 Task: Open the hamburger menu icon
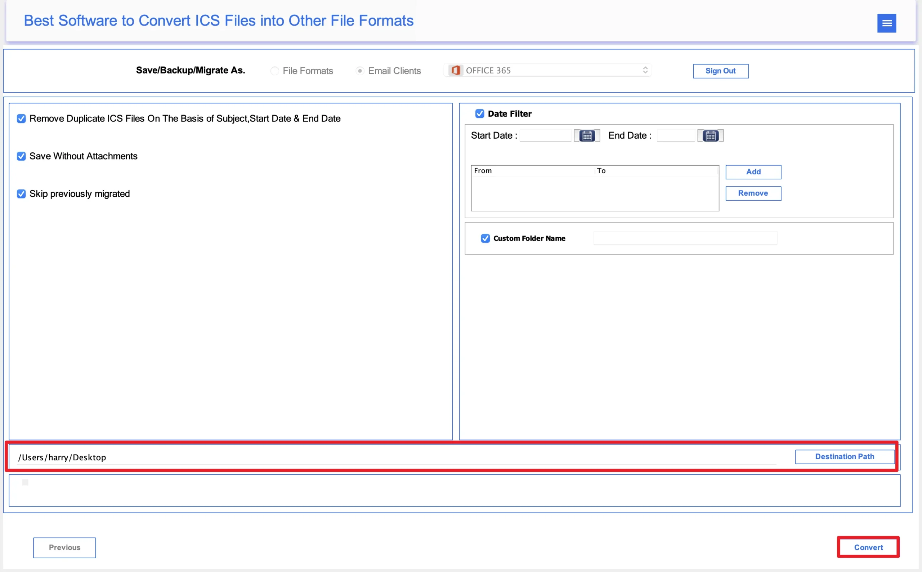tap(886, 23)
